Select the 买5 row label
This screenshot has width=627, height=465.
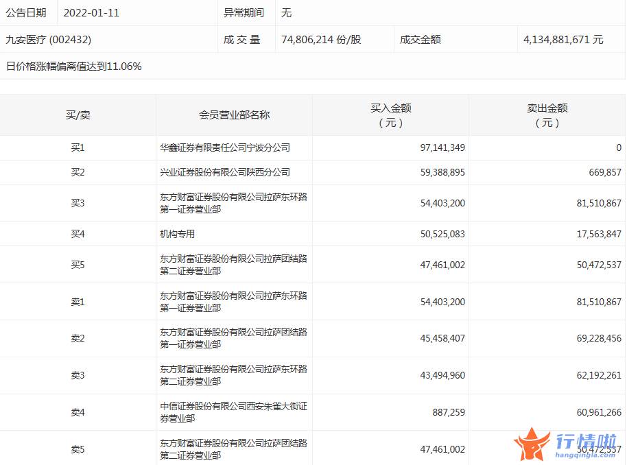(x=78, y=265)
